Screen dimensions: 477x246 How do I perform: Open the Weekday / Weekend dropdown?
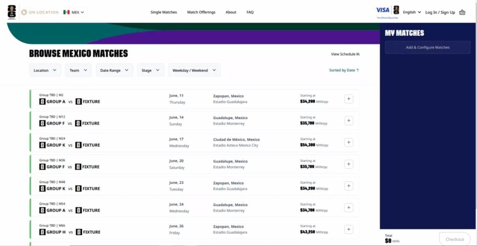coord(194,70)
